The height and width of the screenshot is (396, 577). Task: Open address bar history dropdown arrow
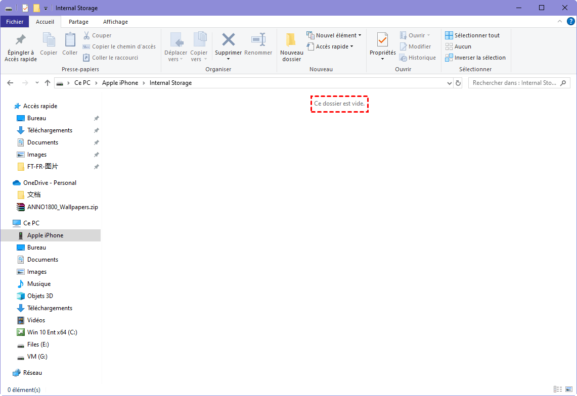[450, 83]
